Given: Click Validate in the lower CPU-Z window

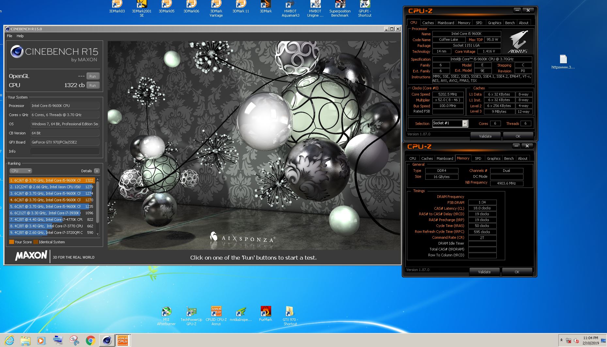Looking at the screenshot, I should point(484,272).
